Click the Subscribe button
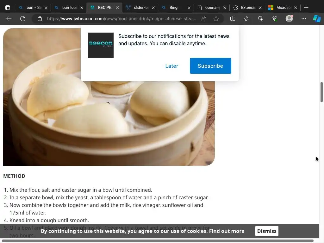Viewport: 324px width, 243px height. [210, 66]
